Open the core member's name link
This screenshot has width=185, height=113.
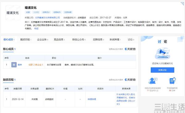(20, 65)
